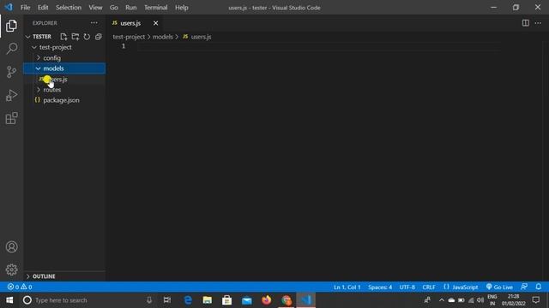Open the Accounts menu icon
The height and width of the screenshot is (308, 549).
pyautogui.click(x=11, y=247)
